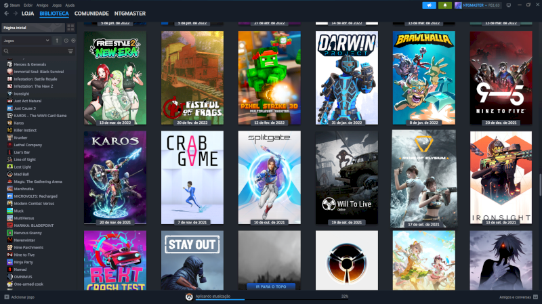Open Amigos e conversas
542x304 pixels.
pos(518,297)
